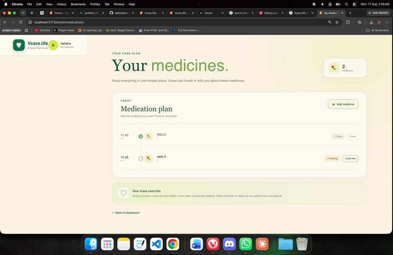This screenshot has height=255, width=393.
Task: Click the WELO medicine name
Action: pyautogui.click(x=161, y=135)
